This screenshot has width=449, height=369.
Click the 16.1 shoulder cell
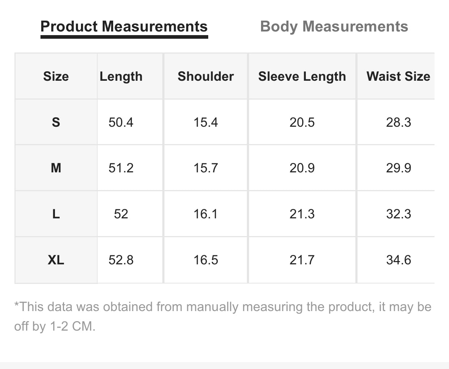206,214
